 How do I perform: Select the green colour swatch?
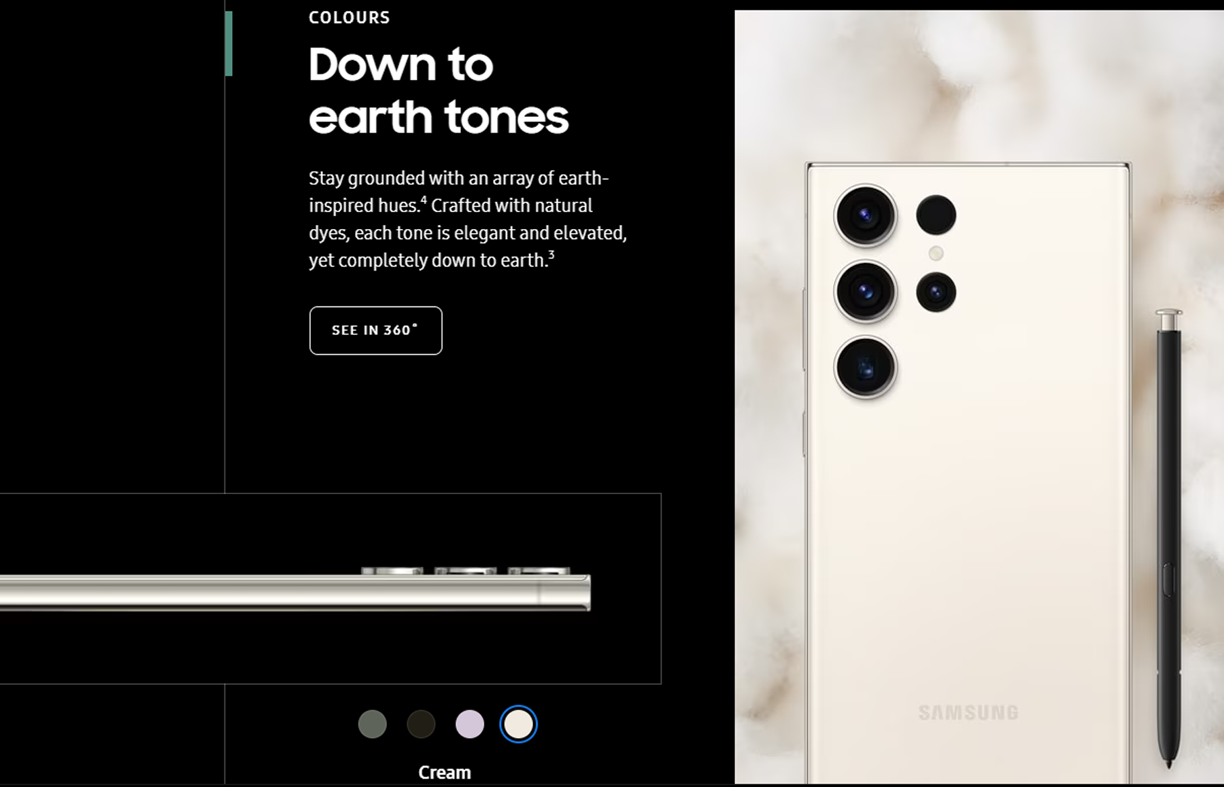(x=372, y=724)
